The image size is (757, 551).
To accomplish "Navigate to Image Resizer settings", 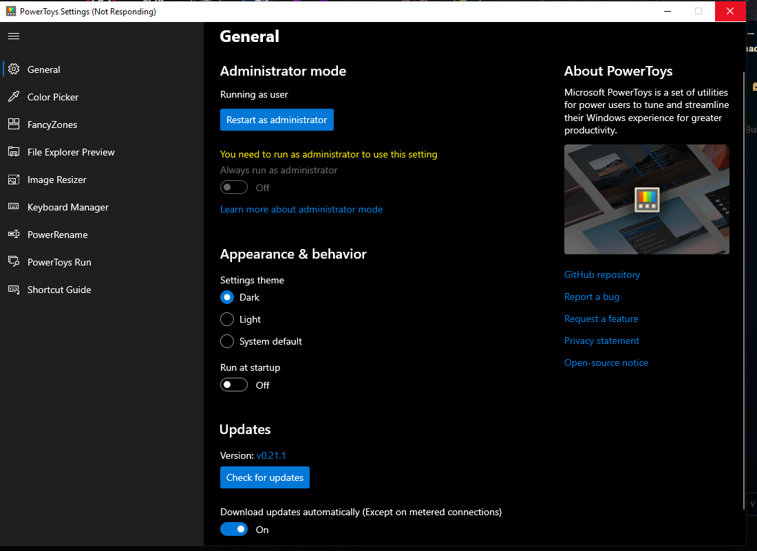I will 102,180.
